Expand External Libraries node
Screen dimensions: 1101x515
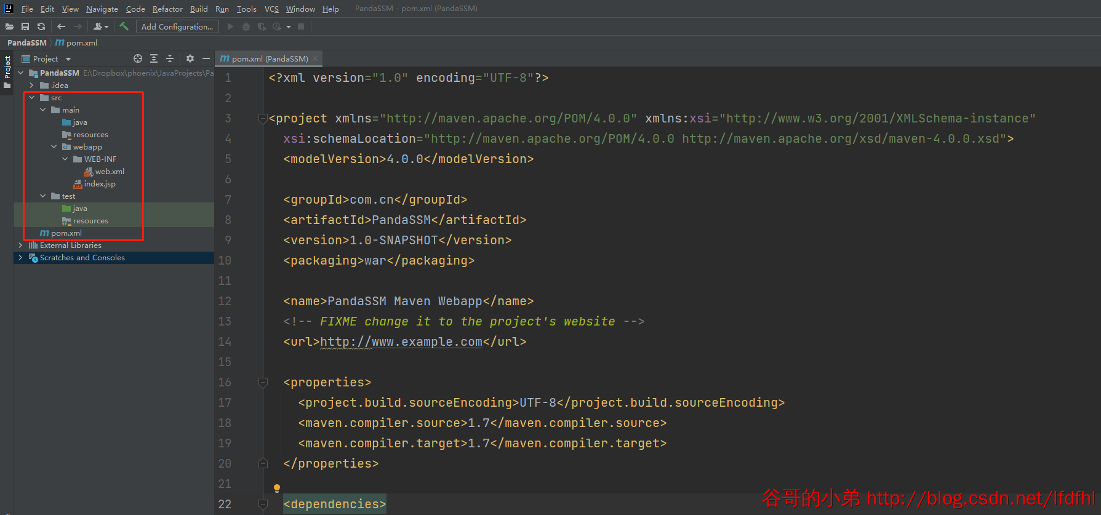pos(20,245)
